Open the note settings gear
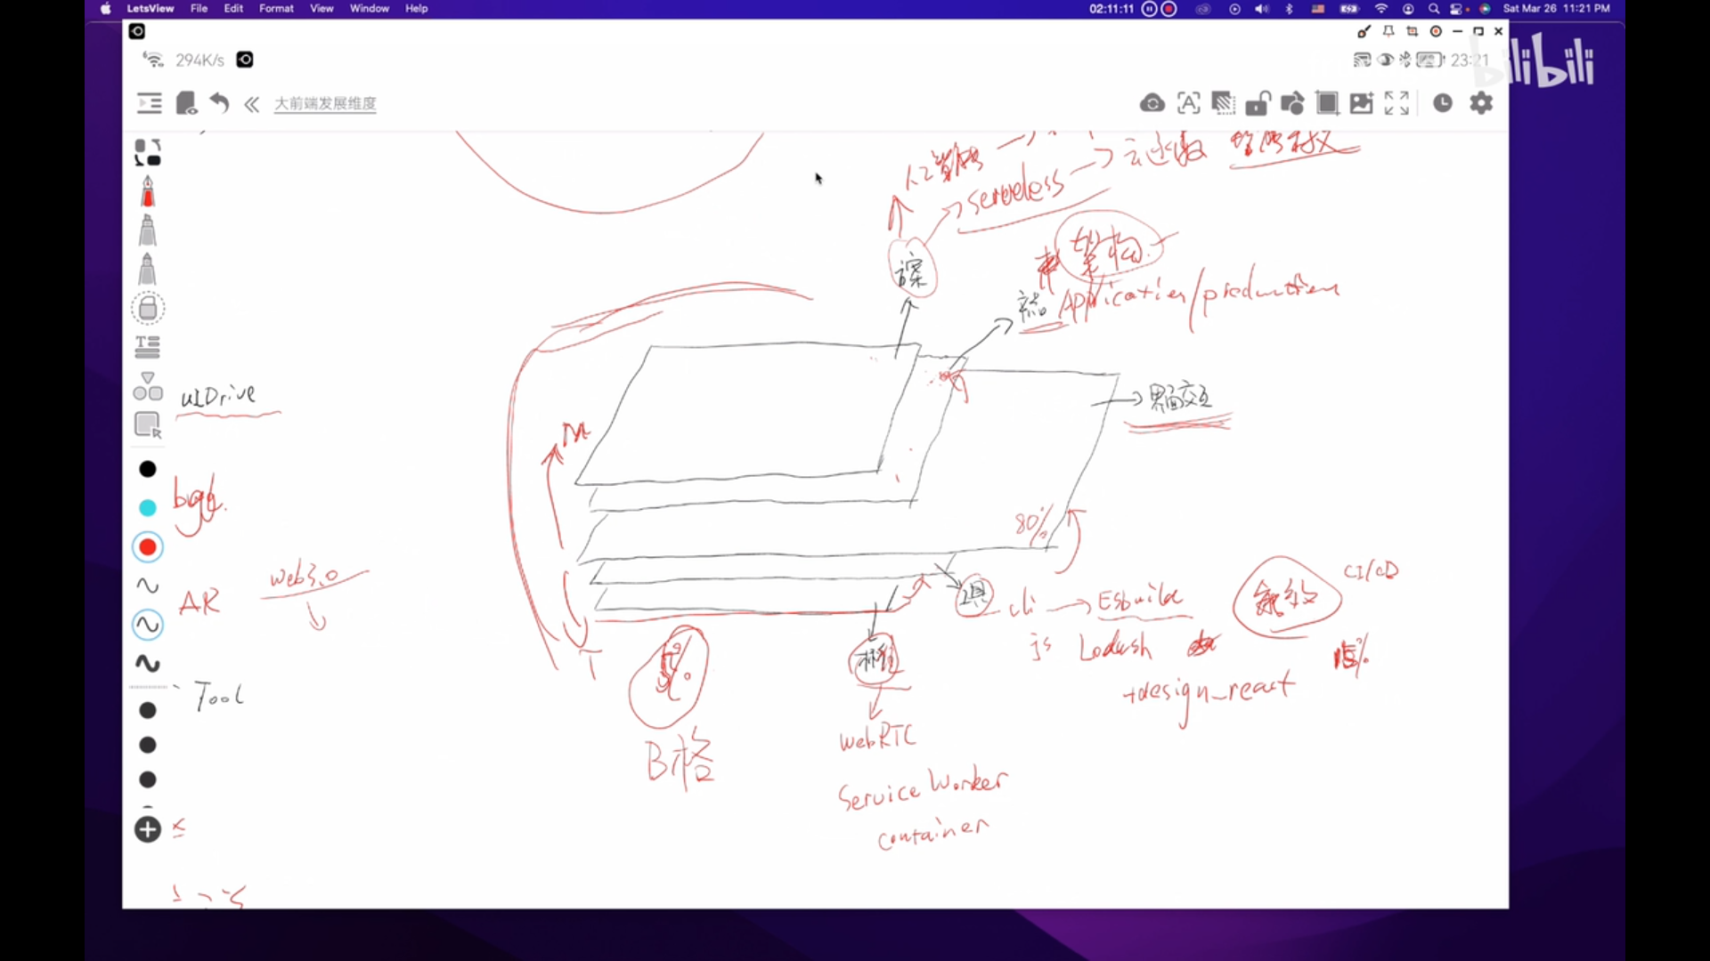The height and width of the screenshot is (961, 1710). 1480,103
